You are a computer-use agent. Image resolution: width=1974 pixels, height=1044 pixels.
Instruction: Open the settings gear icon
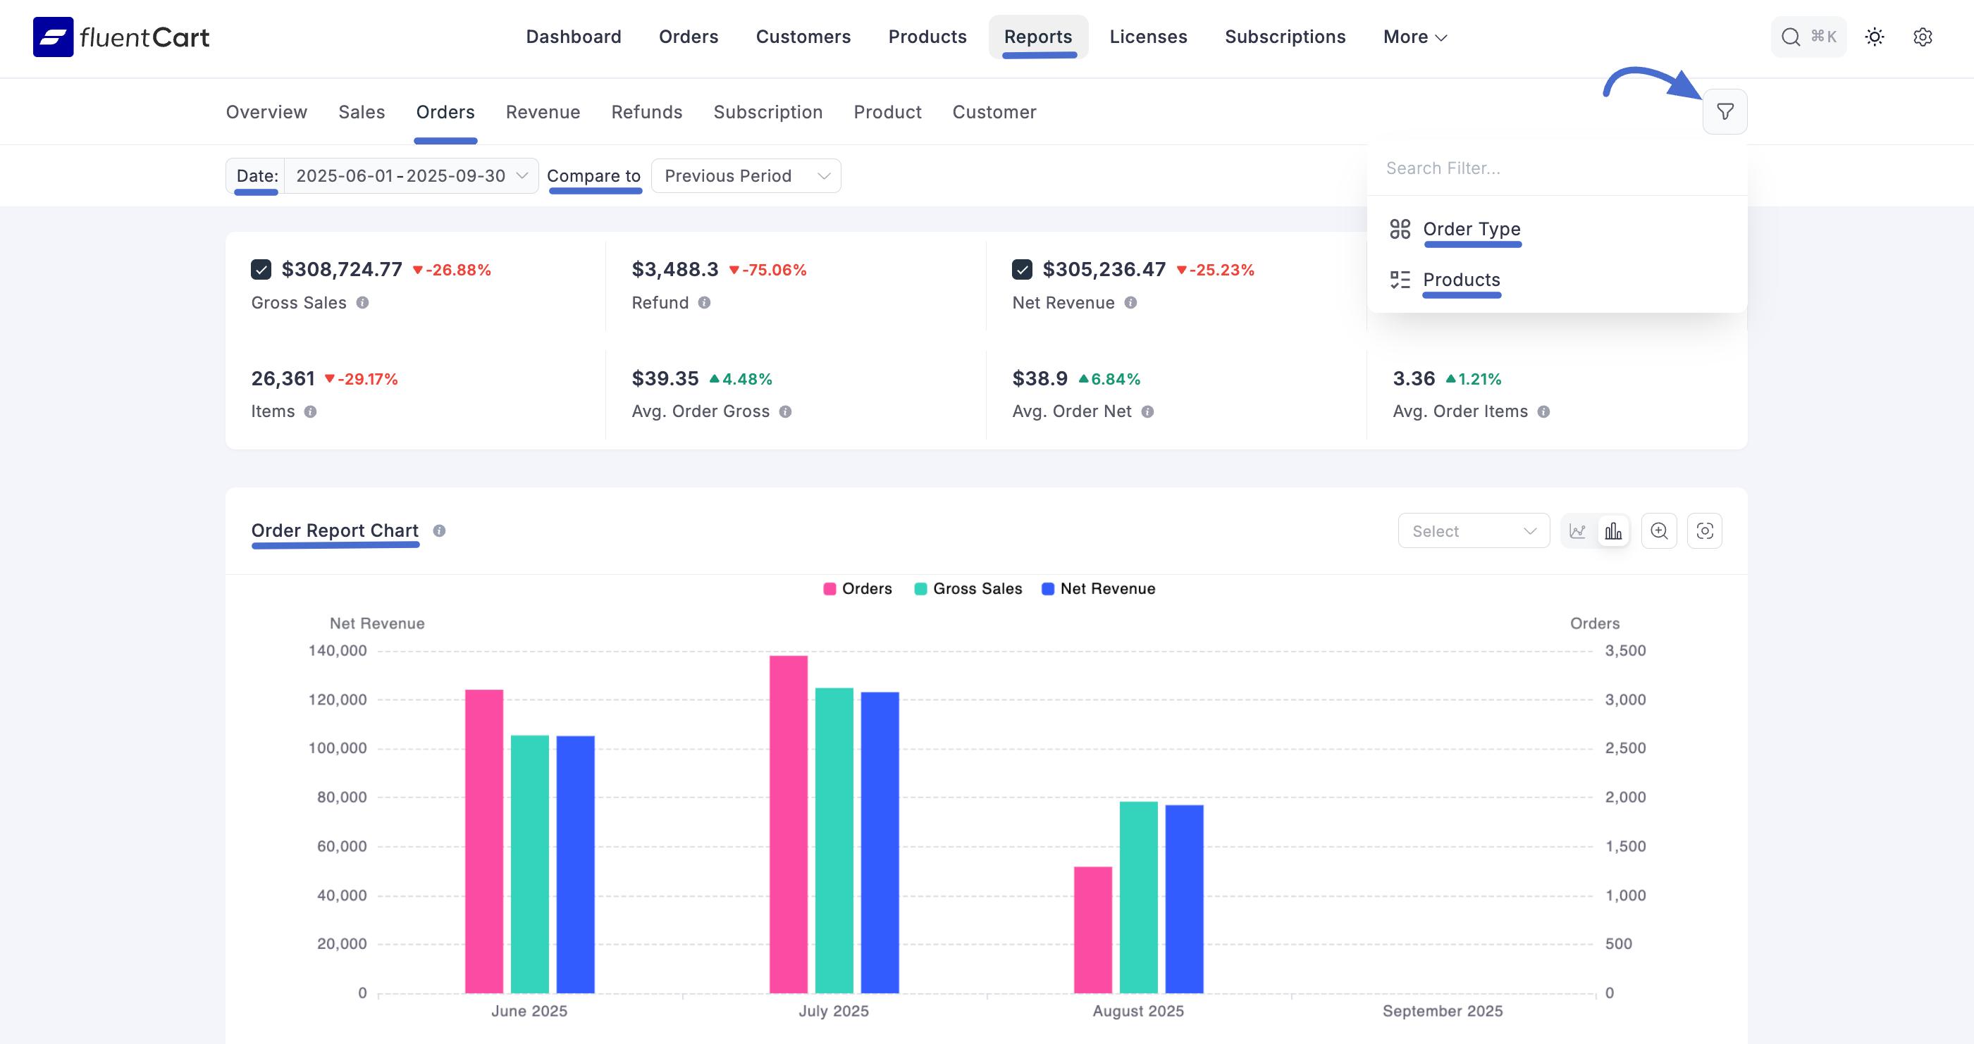pyautogui.click(x=1922, y=37)
